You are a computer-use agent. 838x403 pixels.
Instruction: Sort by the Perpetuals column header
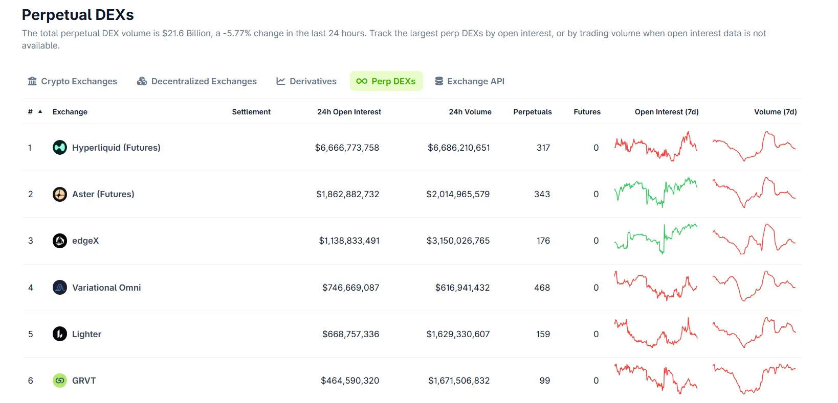point(532,112)
